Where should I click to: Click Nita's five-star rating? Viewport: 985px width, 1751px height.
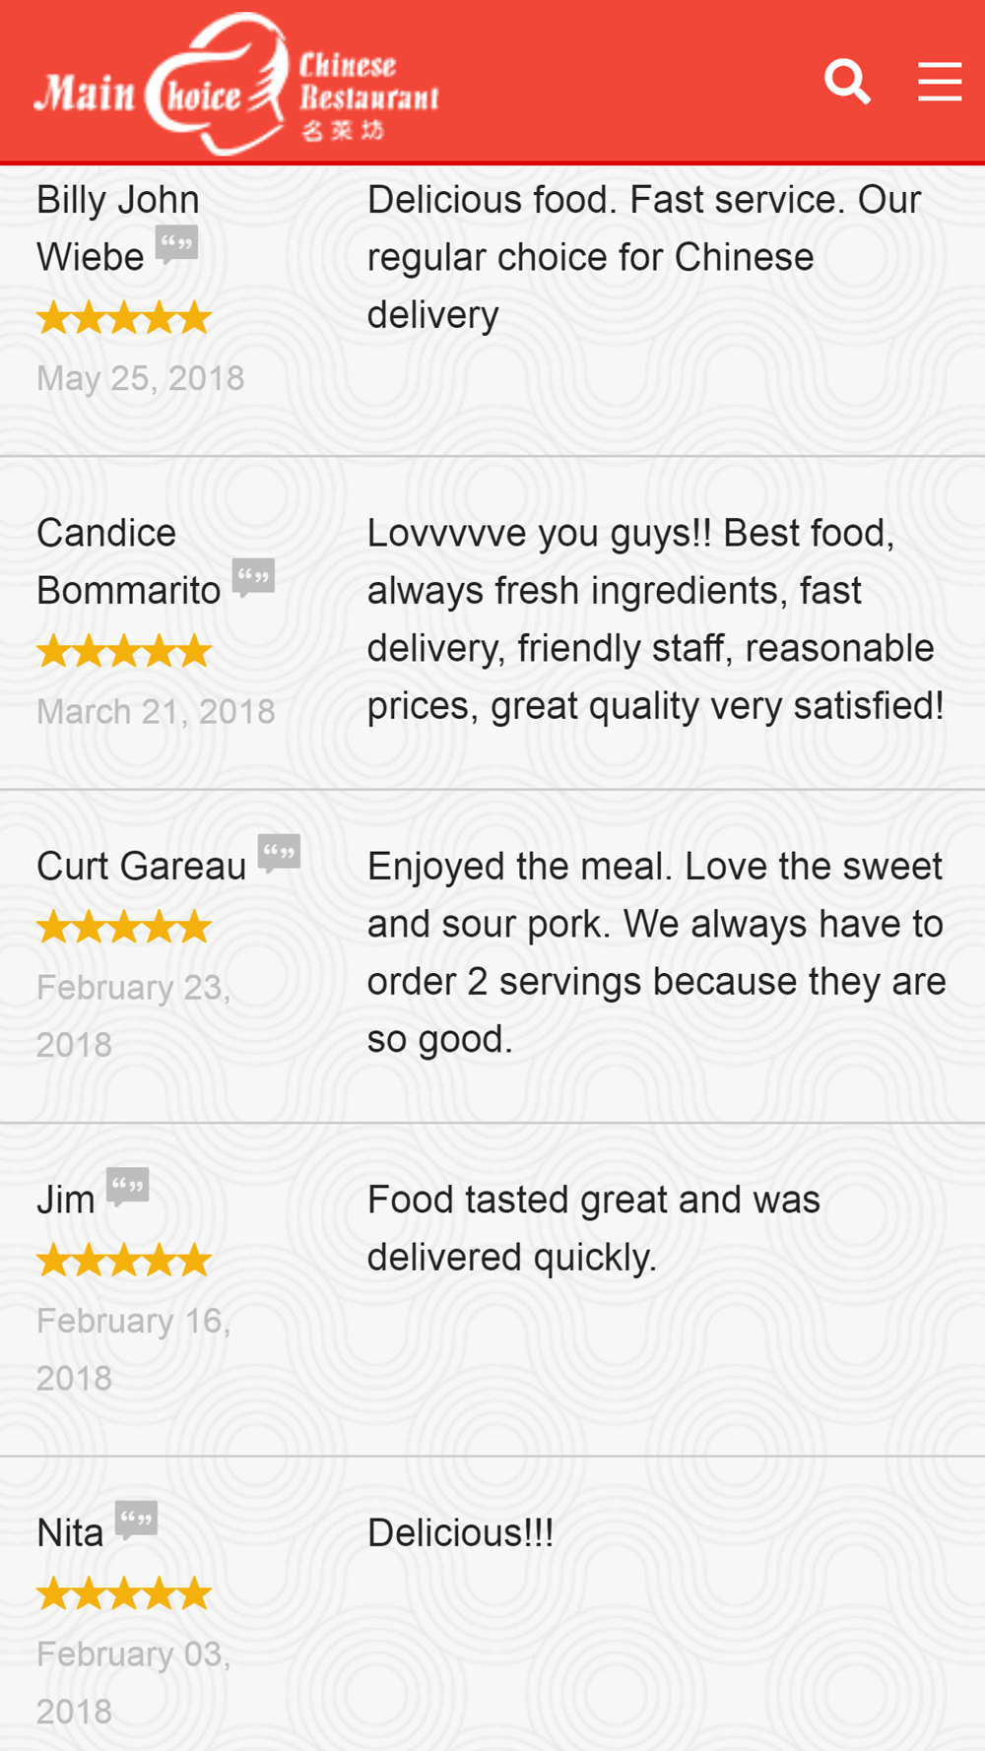[124, 1592]
